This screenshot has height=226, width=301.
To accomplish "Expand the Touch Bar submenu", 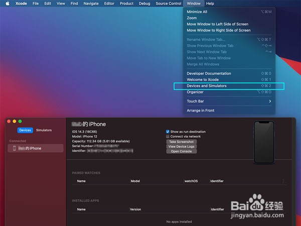I will (x=229, y=101).
